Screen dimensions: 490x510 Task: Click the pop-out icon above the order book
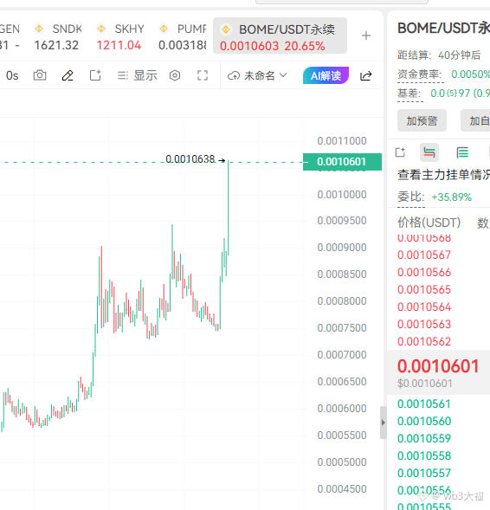(400, 152)
